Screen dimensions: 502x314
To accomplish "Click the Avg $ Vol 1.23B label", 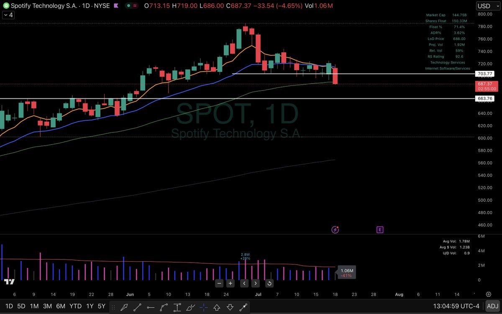I will coord(455,247).
